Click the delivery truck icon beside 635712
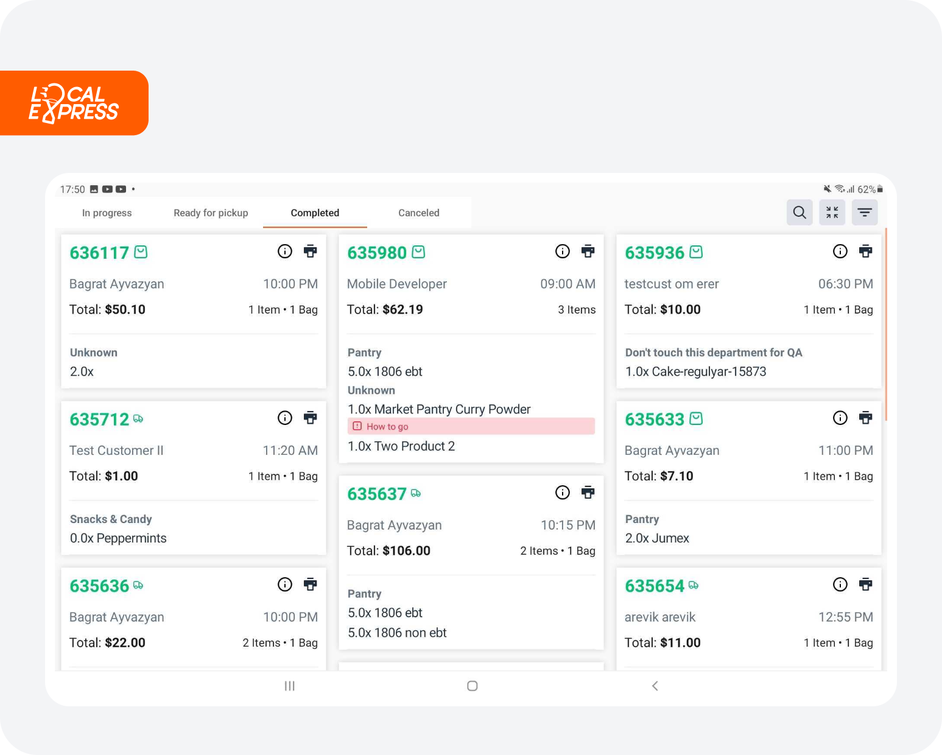 click(x=138, y=418)
